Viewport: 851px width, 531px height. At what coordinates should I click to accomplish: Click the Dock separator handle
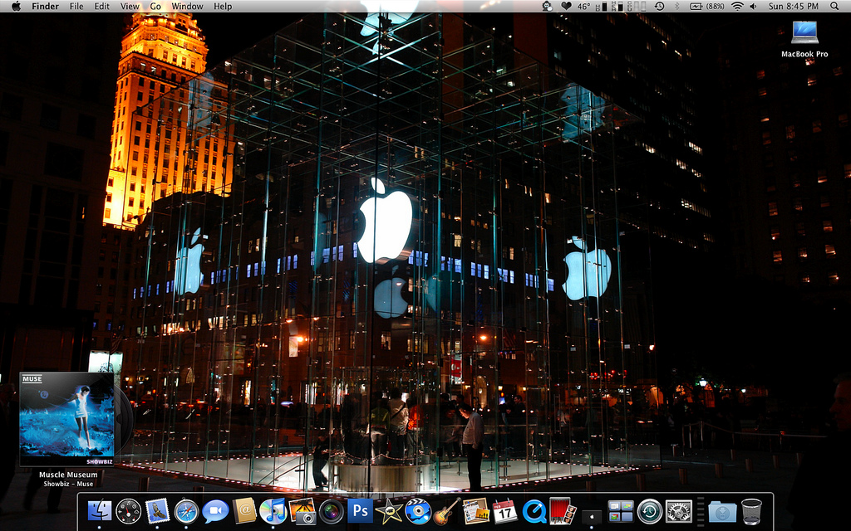tap(700, 511)
